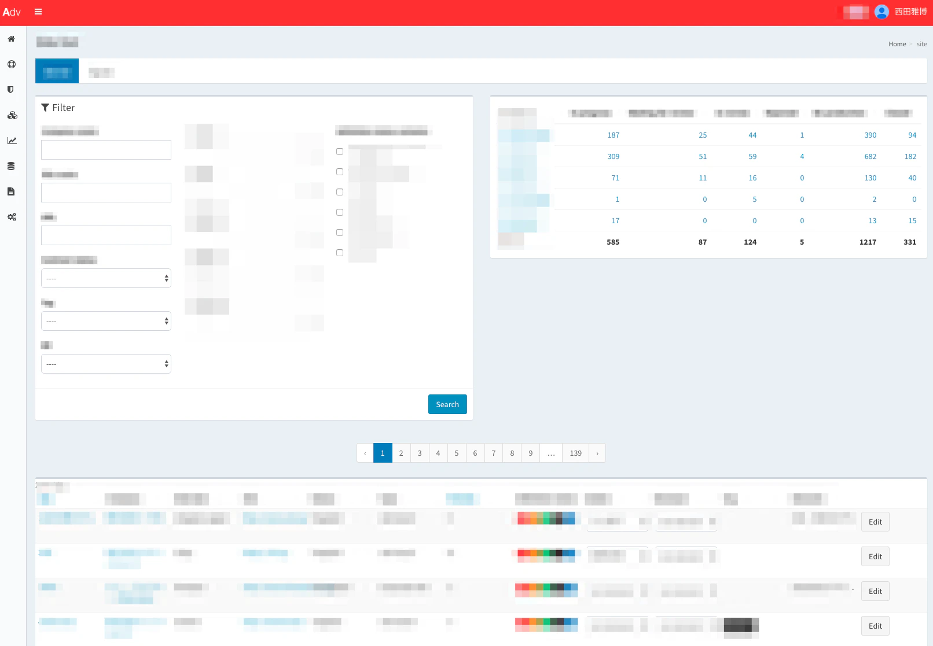This screenshot has height=646, width=933.
Task: Go to pagination page 9
Action: coord(531,453)
